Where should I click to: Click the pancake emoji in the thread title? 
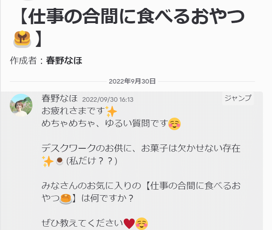pyautogui.click(x=22, y=39)
